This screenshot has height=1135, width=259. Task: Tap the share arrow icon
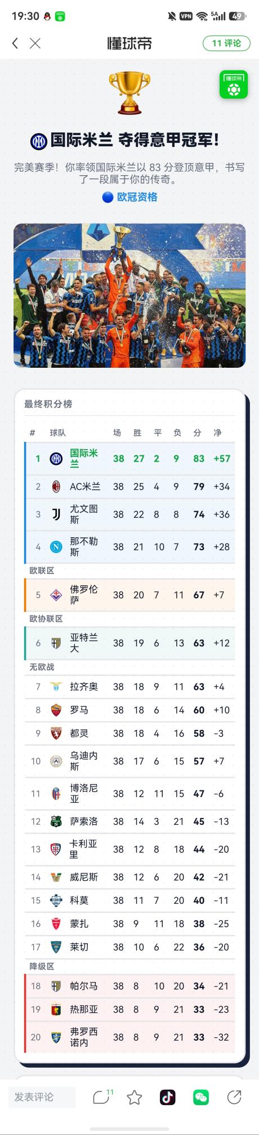point(234,1097)
